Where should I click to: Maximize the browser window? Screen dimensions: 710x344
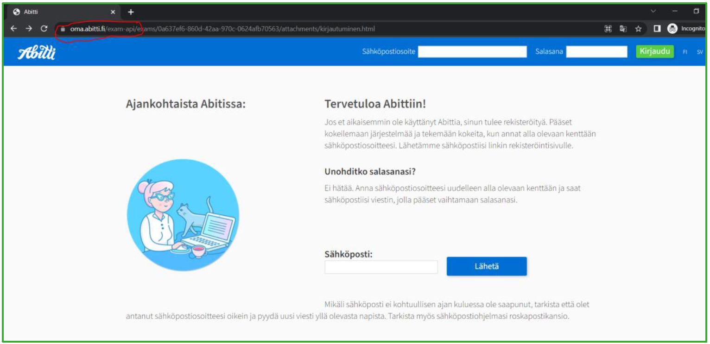click(696, 11)
